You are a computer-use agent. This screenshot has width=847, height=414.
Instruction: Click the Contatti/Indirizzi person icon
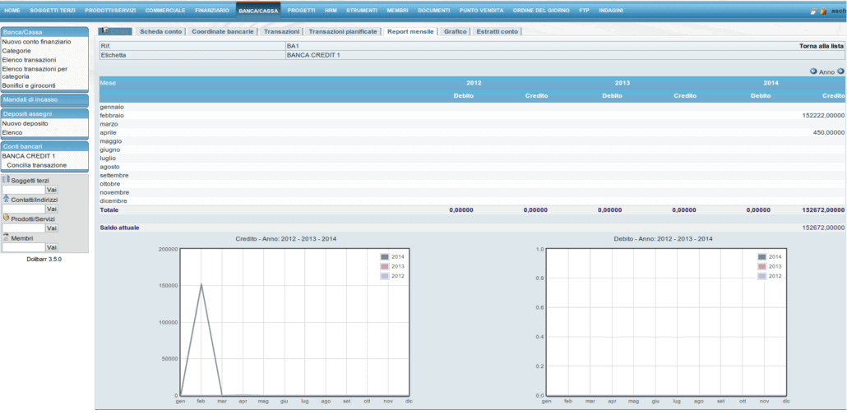click(x=6, y=199)
